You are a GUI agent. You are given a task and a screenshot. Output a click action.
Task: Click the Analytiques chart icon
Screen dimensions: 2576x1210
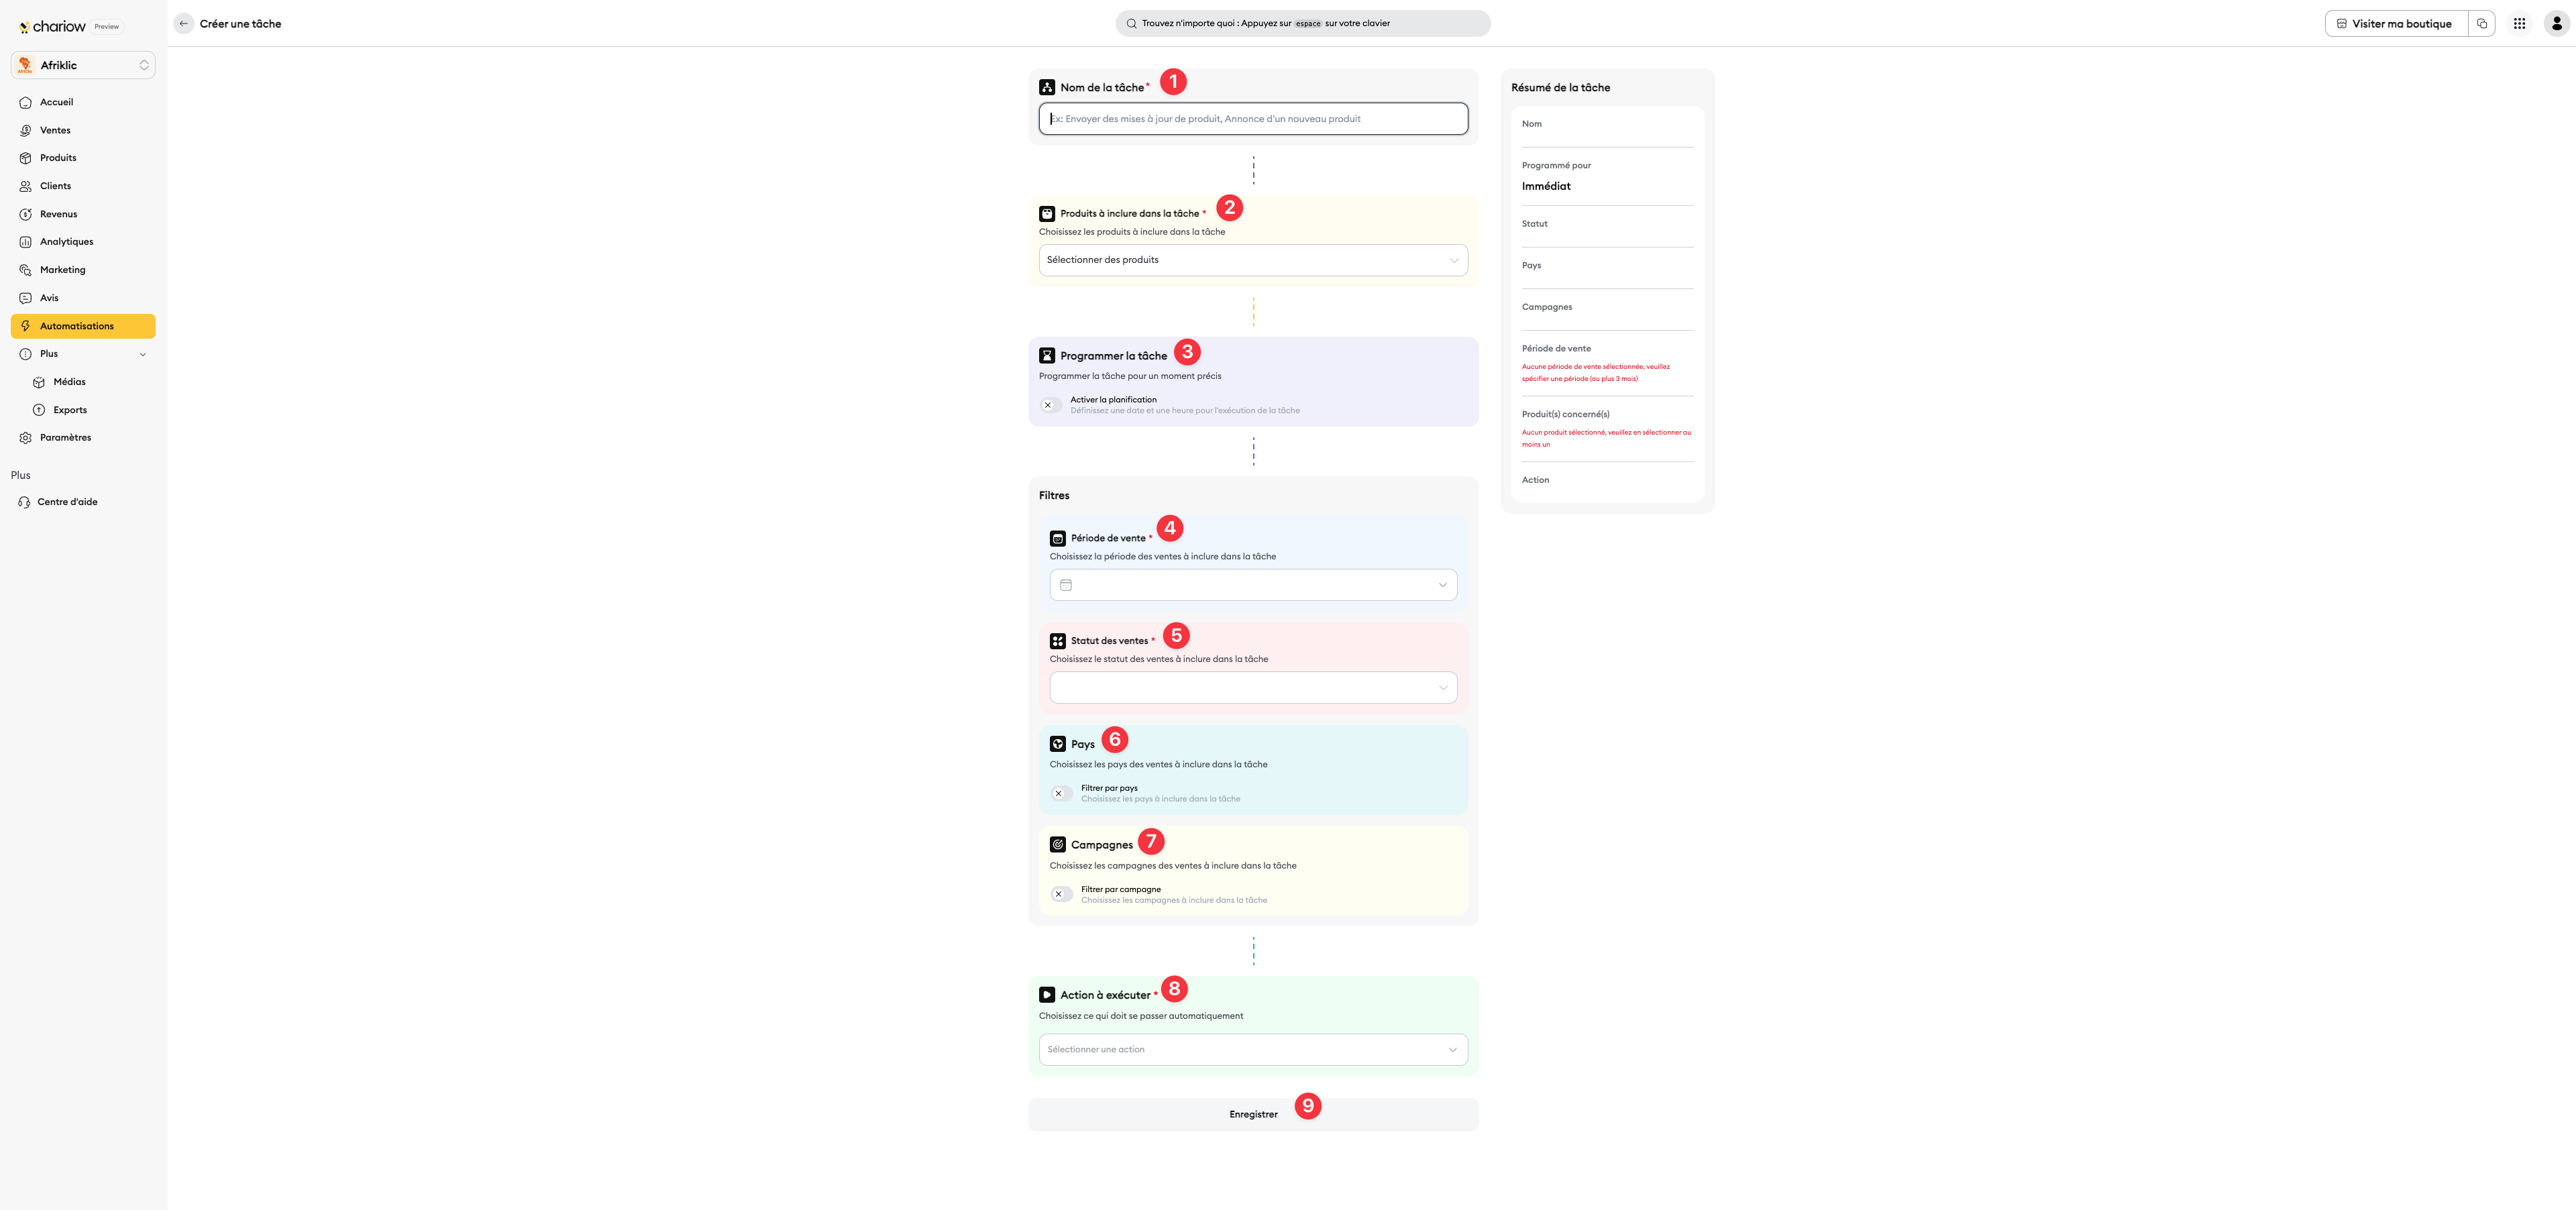26,242
